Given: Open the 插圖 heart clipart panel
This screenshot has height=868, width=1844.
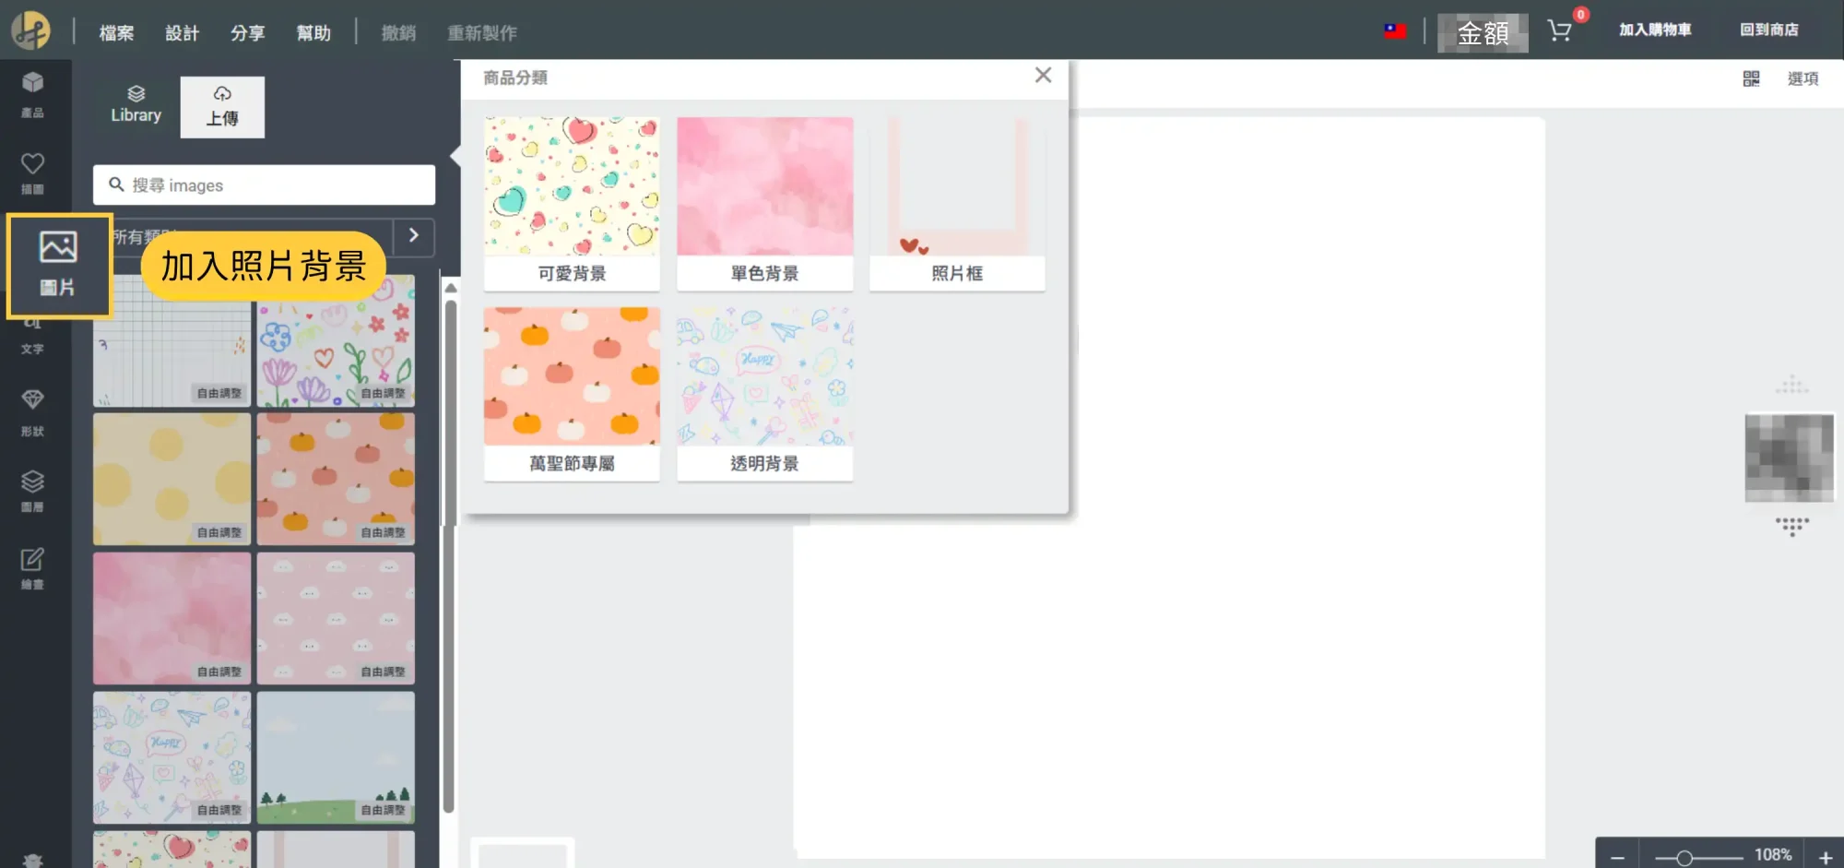Looking at the screenshot, I should [x=32, y=172].
